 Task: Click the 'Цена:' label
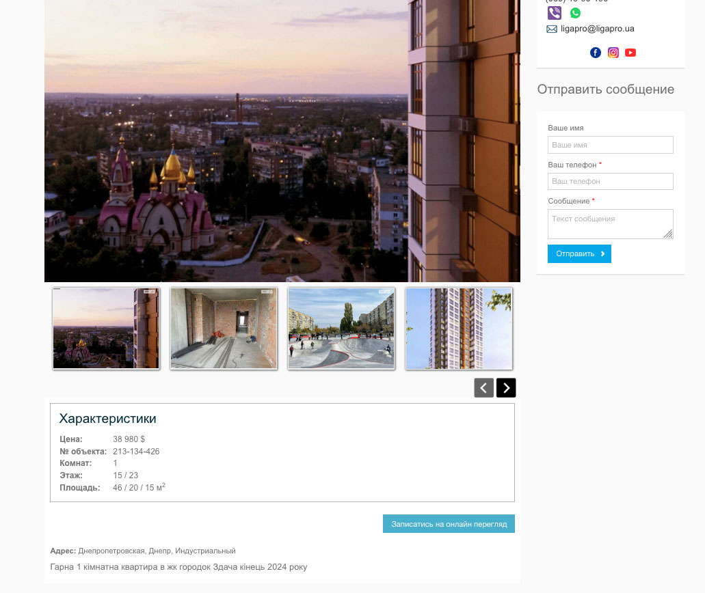pos(71,439)
